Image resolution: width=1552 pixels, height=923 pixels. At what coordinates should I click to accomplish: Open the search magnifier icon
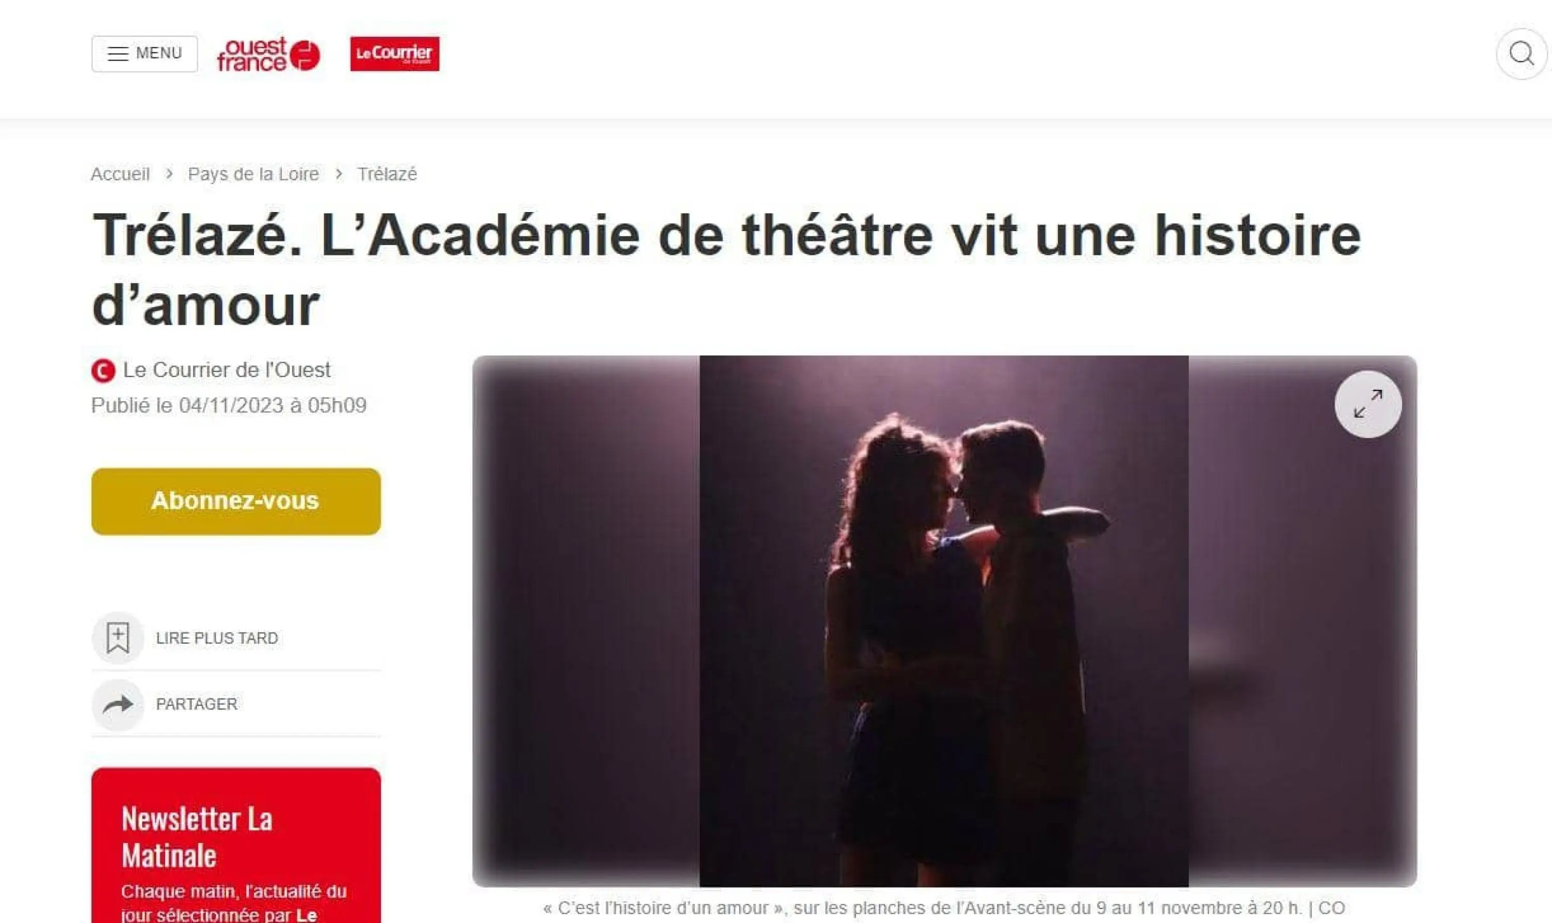(x=1521, y=53)
